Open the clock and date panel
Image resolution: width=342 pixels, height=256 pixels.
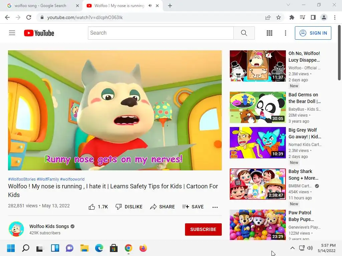327,248
